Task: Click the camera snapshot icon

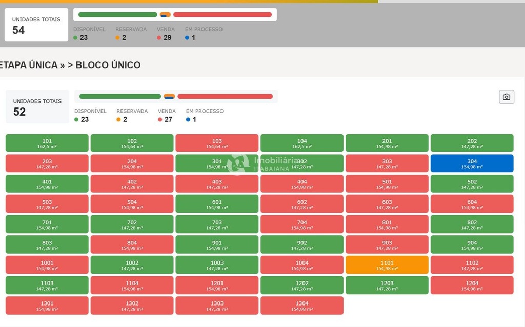Action: tap(506, 97)
